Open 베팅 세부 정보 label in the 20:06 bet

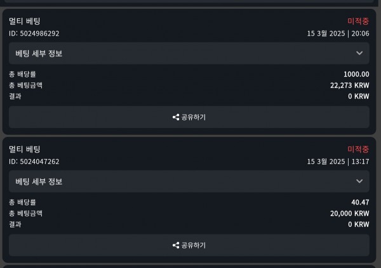click(x=39, y=53)
